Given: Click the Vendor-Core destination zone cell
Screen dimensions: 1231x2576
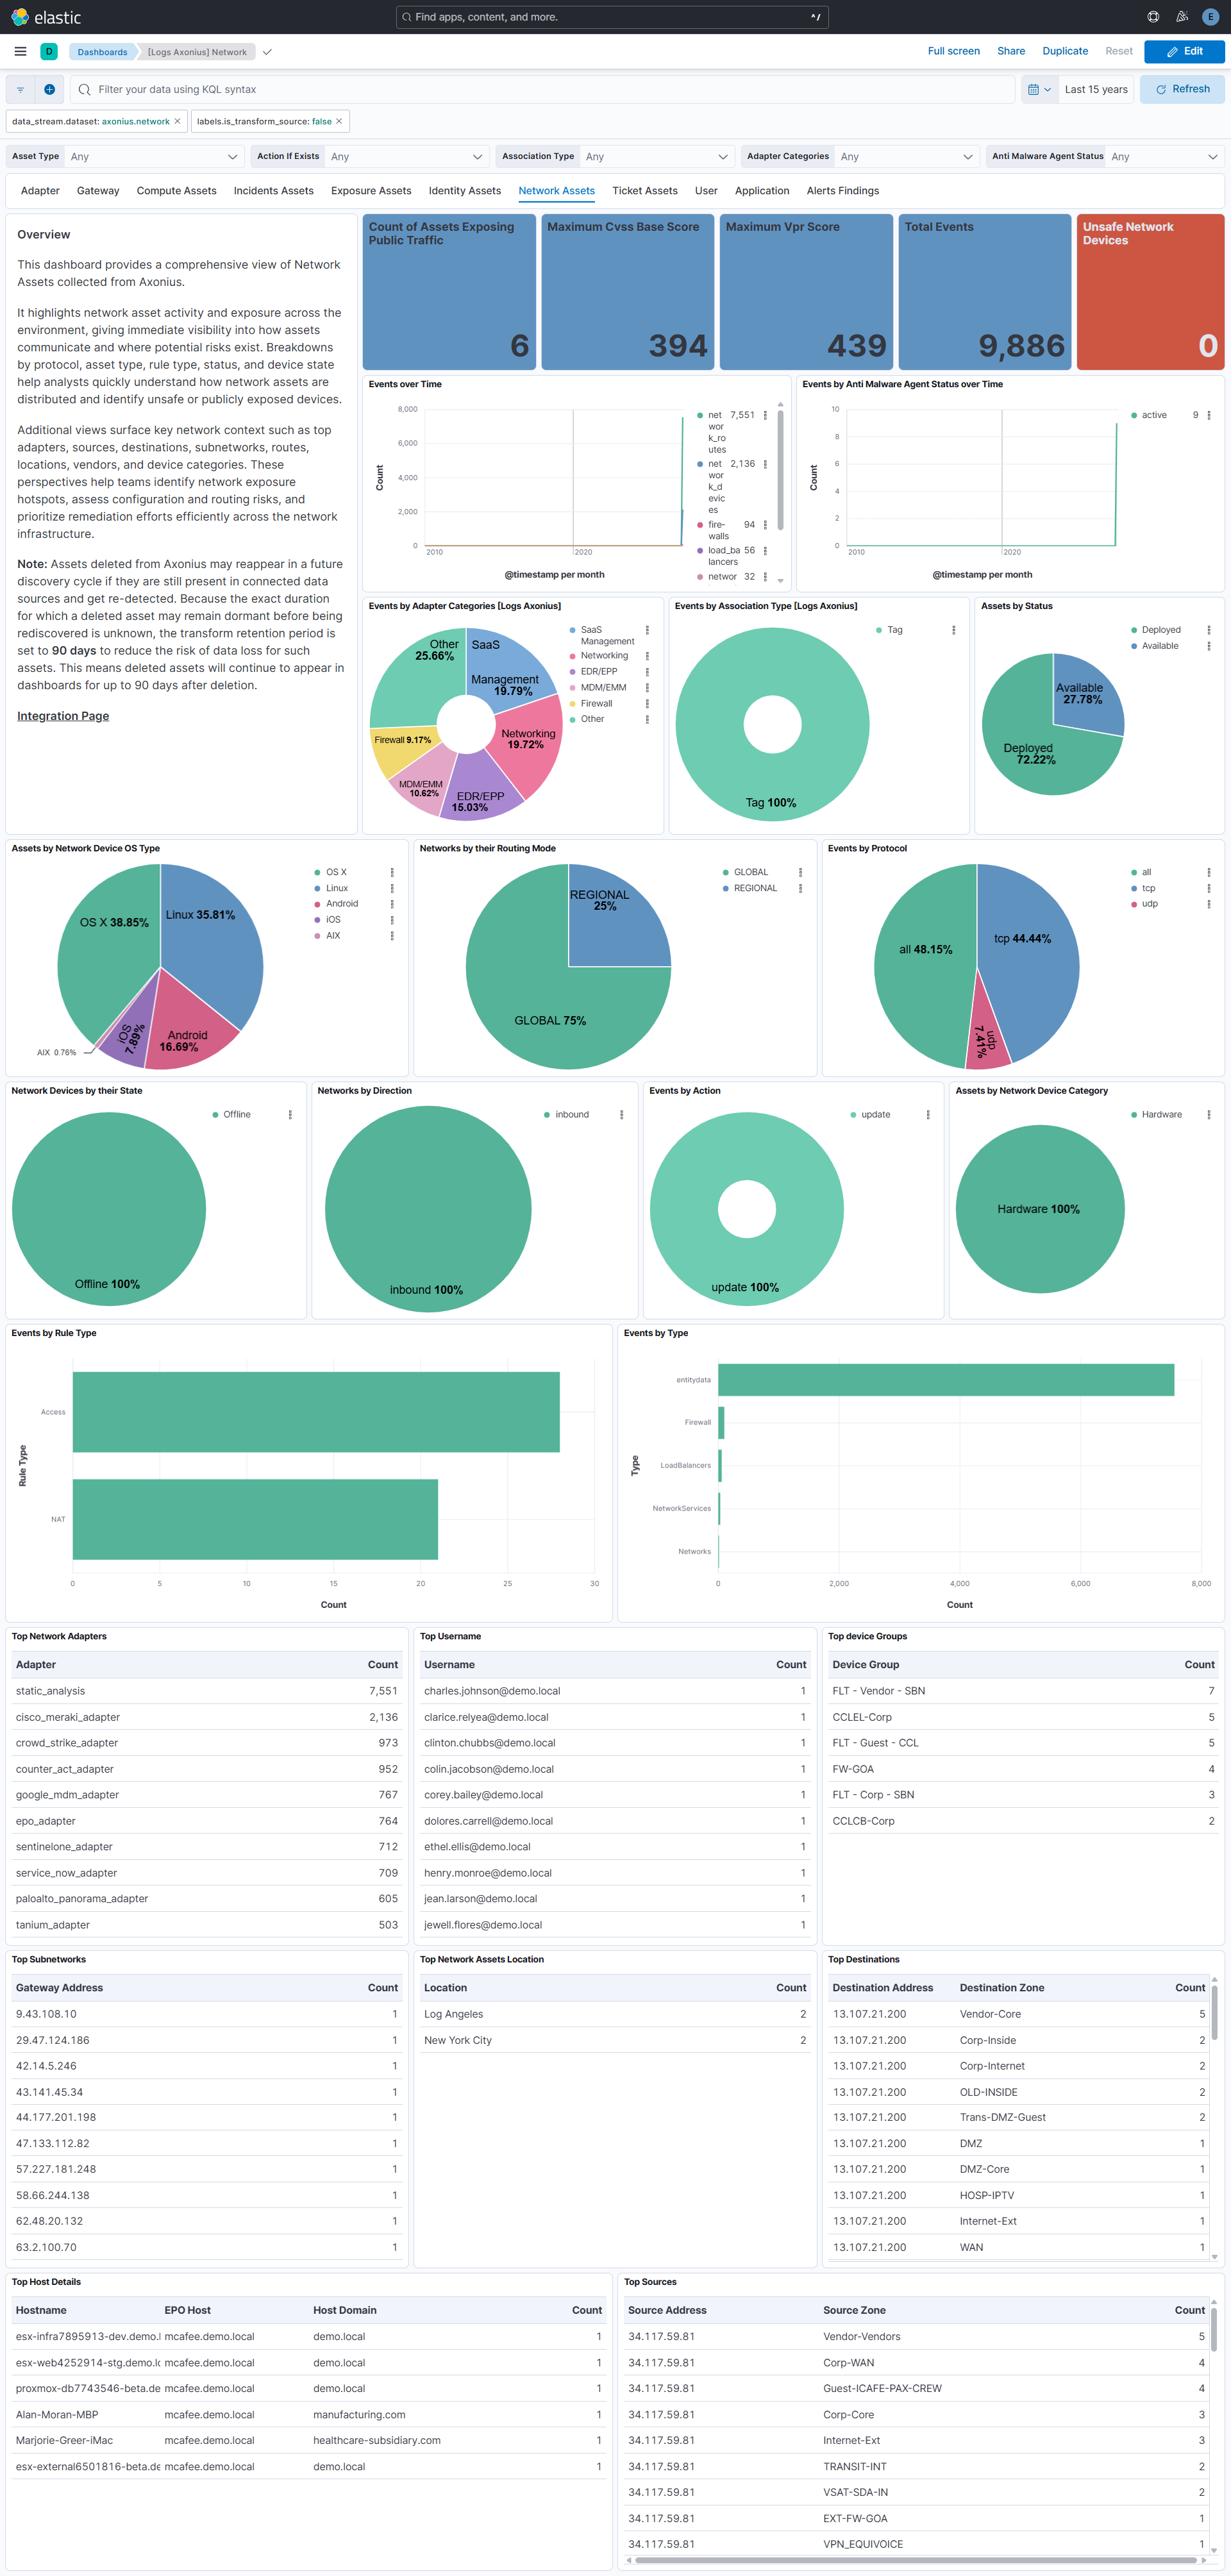Looking at the screenshot, I should coord(990,2014).
